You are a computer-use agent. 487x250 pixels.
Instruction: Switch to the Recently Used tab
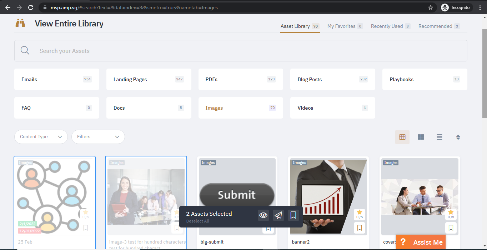(x=391, y=26)
